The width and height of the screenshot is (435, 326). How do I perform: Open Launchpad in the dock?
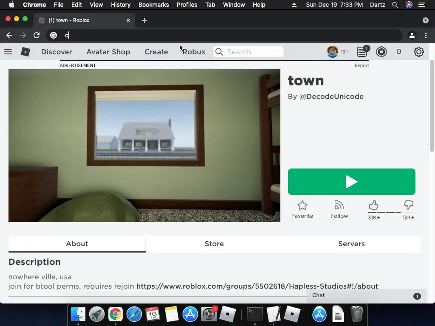(97, 314)
